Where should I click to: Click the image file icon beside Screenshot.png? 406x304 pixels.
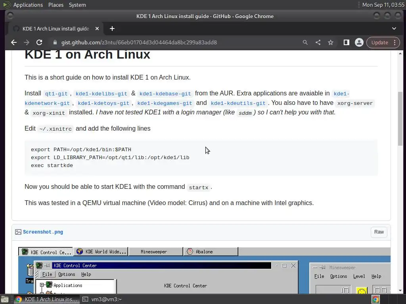18,232
